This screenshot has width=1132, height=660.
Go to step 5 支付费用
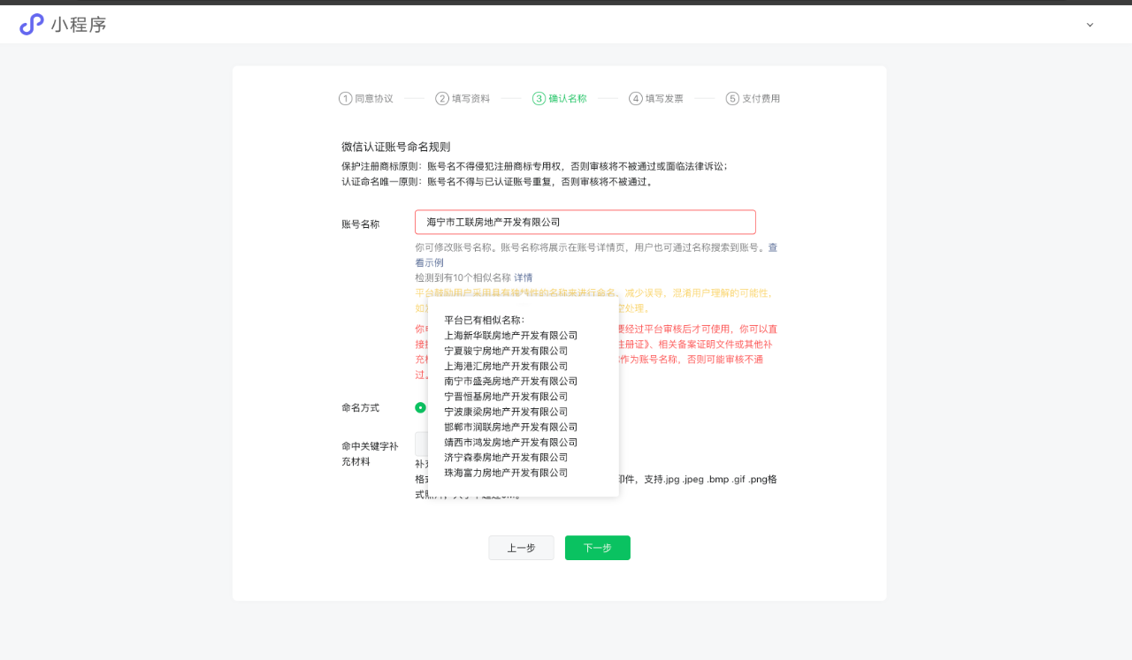tap(753, 98)
